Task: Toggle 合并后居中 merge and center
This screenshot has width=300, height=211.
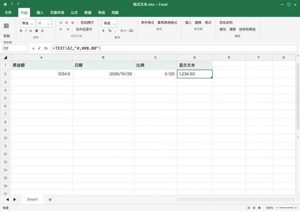Action: pyautogui.click(x=84, y=29)
